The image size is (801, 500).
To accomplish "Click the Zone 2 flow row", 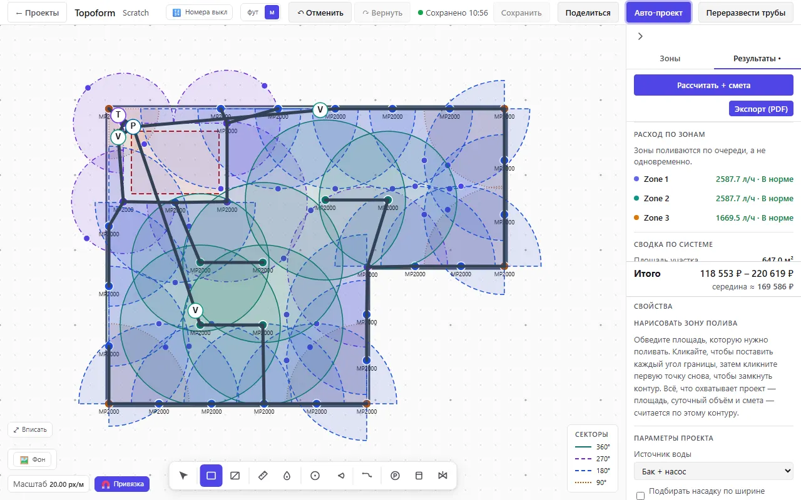I will click(x=713, y=198).
